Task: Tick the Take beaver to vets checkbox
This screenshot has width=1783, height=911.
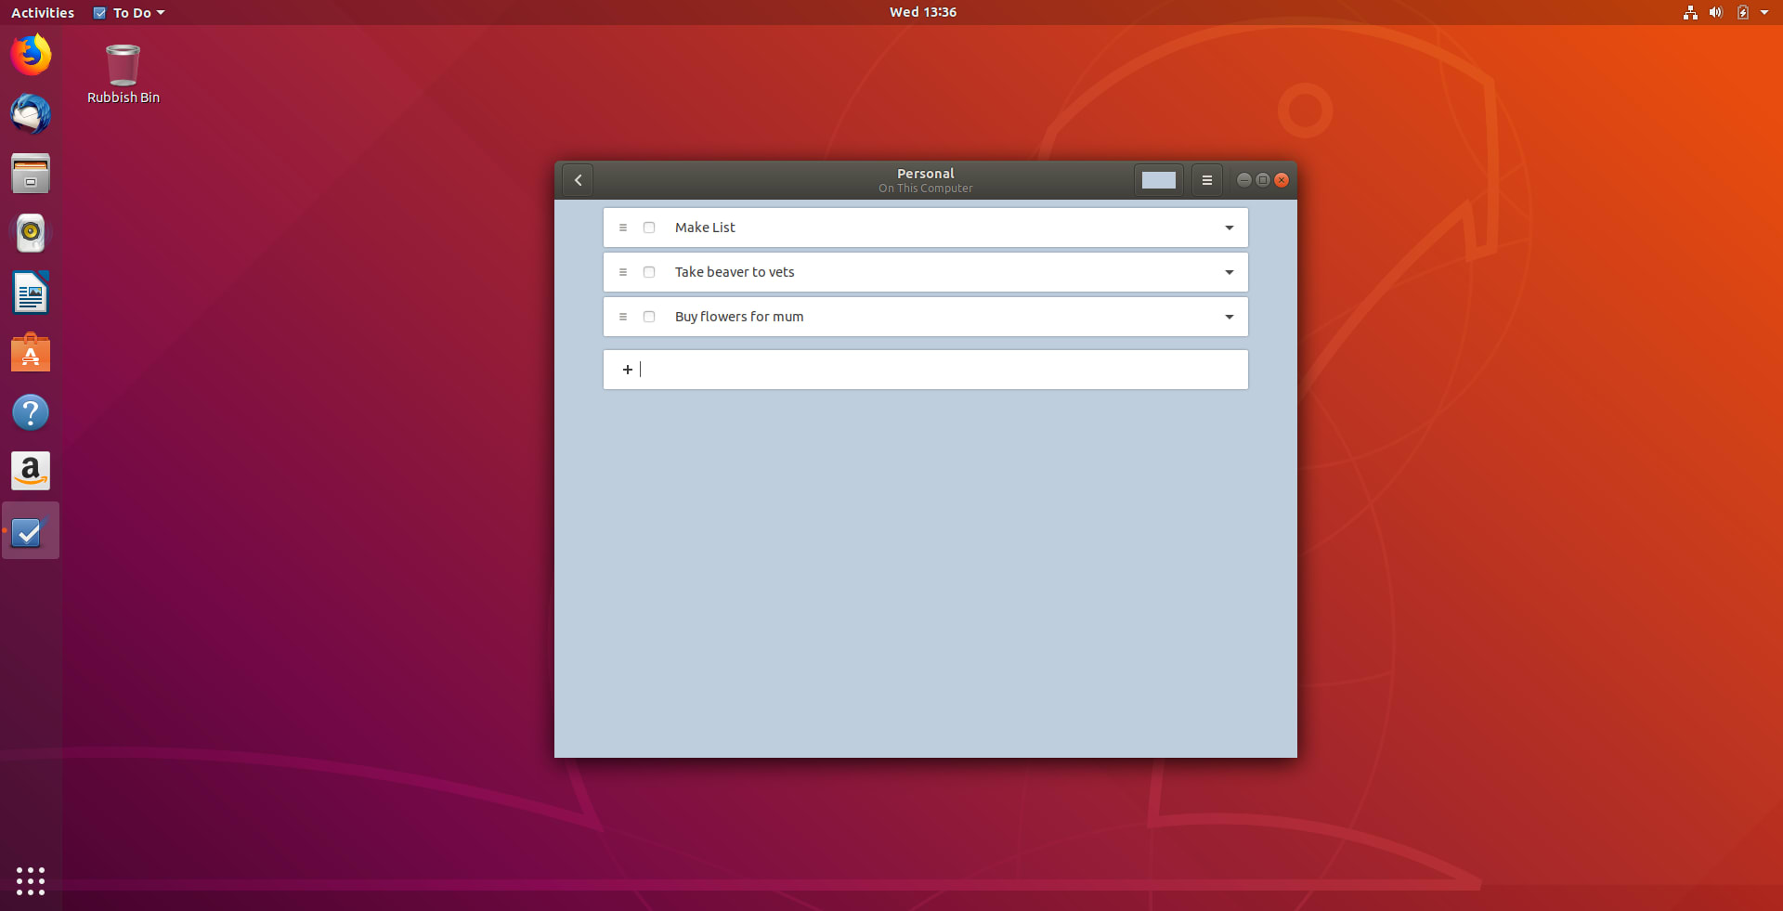Action: coord(649,272)
